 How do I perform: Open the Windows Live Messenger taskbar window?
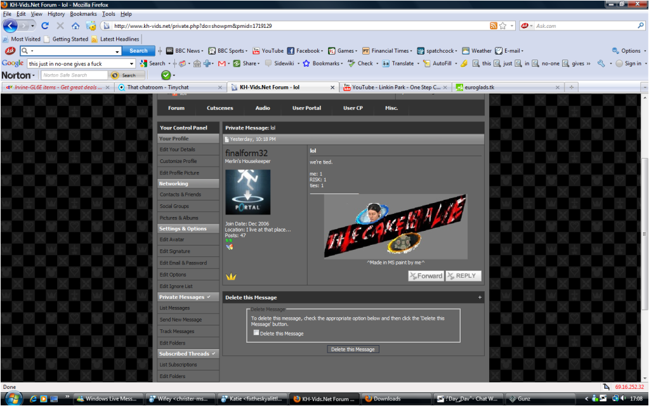point(108,399)
